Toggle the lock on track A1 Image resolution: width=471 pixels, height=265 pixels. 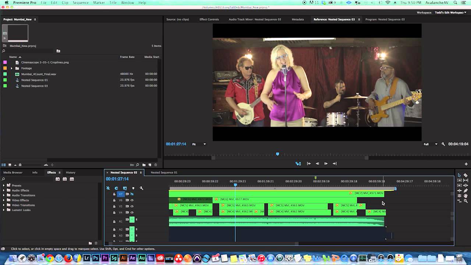click(114, 222)
